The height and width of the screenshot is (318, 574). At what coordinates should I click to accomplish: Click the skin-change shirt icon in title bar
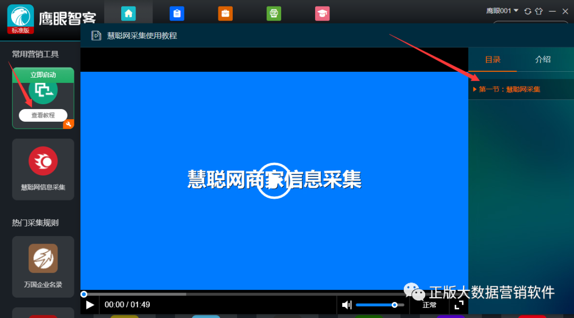tap(539, 11)
